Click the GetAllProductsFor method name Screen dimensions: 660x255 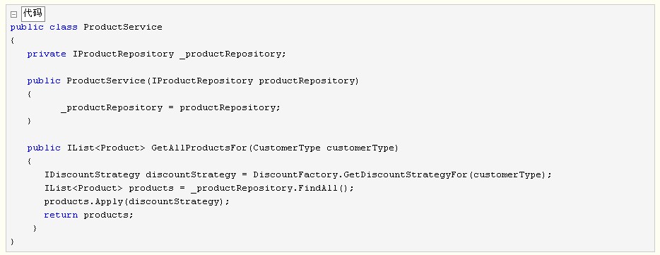199,148
